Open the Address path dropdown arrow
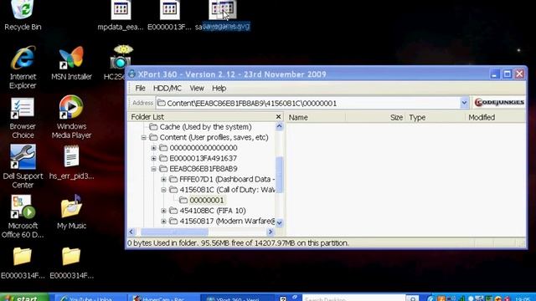This screenshot has width=536, height=301. tap(464, 103)
